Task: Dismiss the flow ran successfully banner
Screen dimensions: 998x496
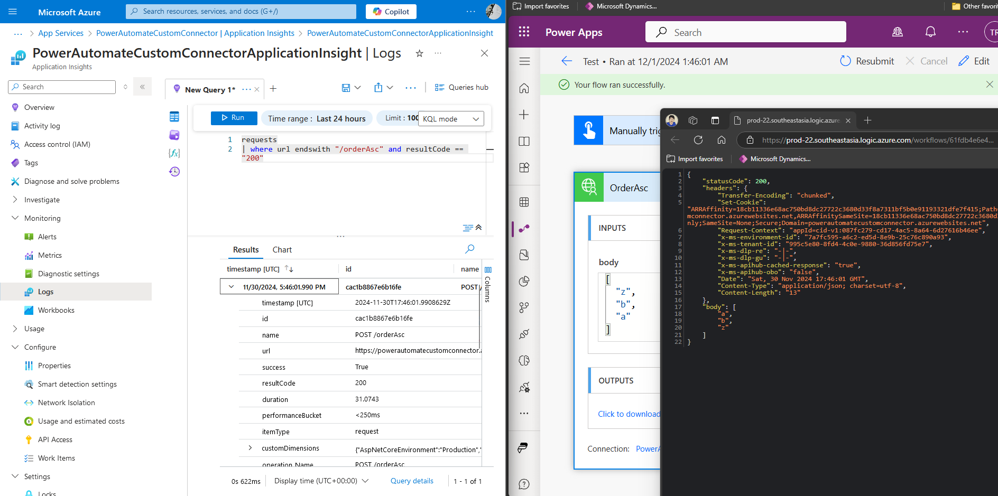Action: click(990, 85)
